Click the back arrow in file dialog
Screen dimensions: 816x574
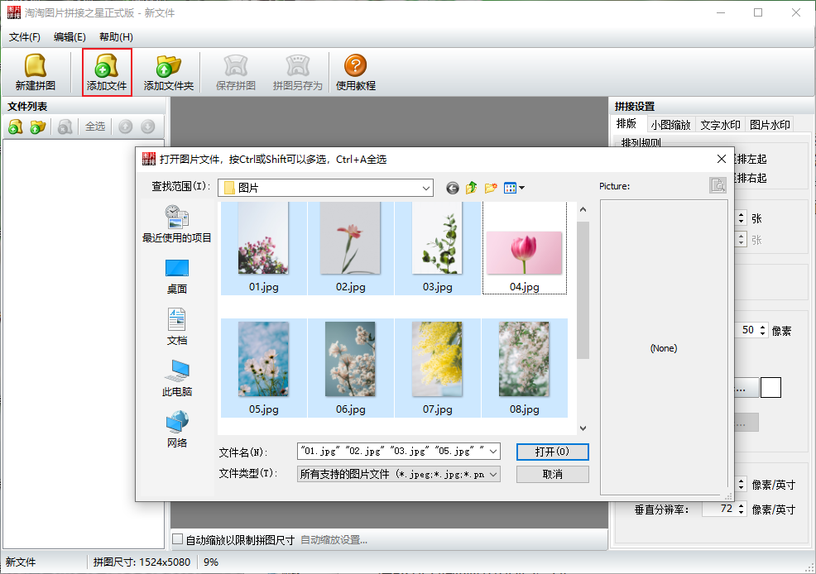point(452,188)
